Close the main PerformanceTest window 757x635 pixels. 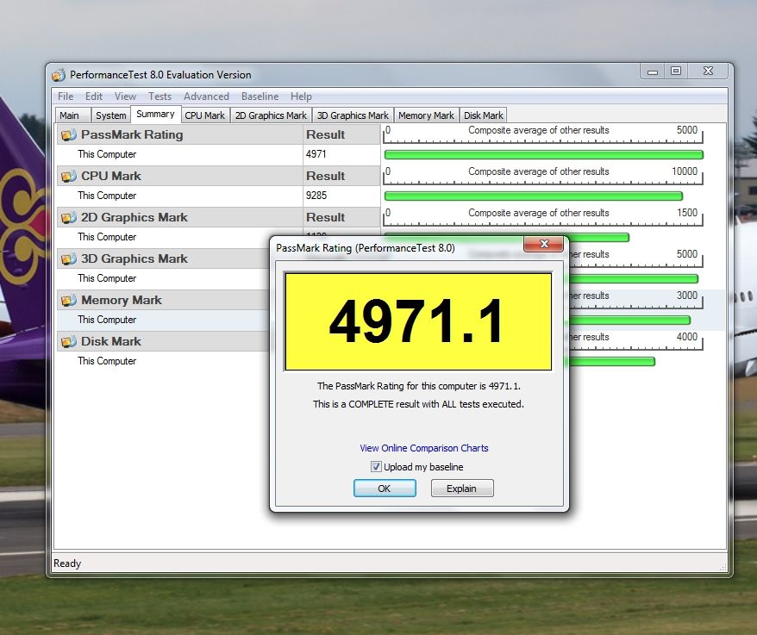point(708,72)
